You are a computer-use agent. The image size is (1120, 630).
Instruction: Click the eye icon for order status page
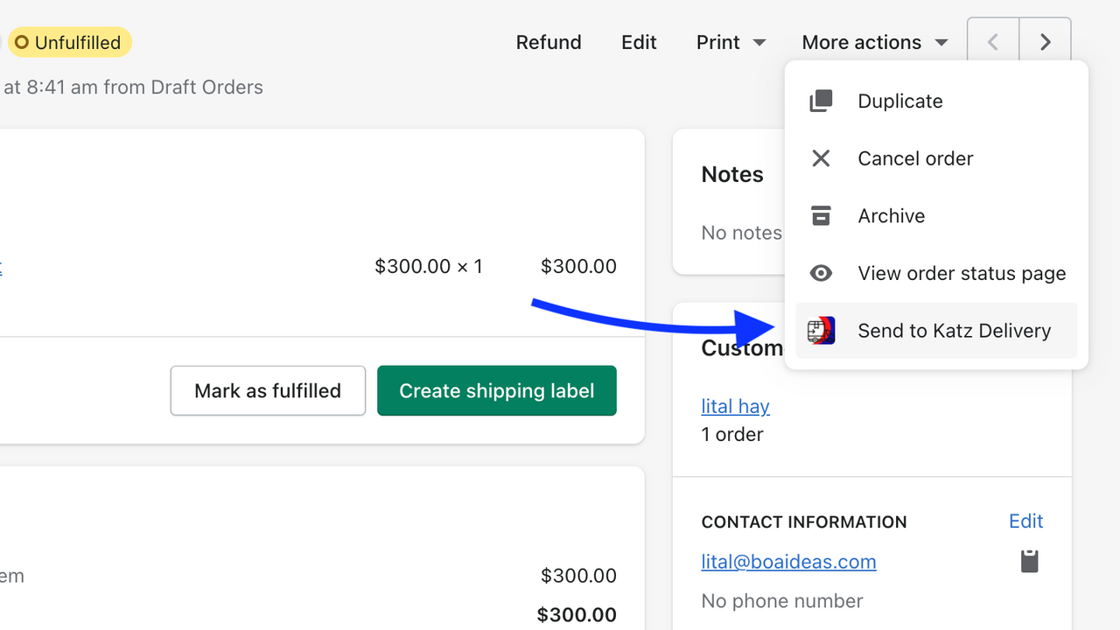(821, 273)
